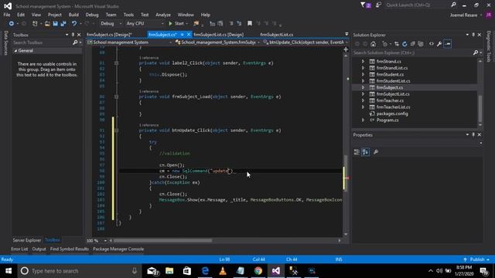This screenshot has height=278, width=495.
Task: Click the Solution Explorer vertical scrollbar thumb
Action: pos(480,108)
